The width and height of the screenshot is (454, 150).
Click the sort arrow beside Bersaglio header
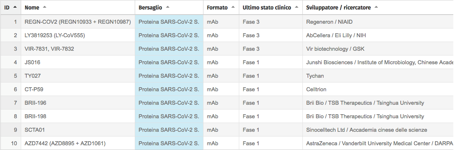(168, 7)
